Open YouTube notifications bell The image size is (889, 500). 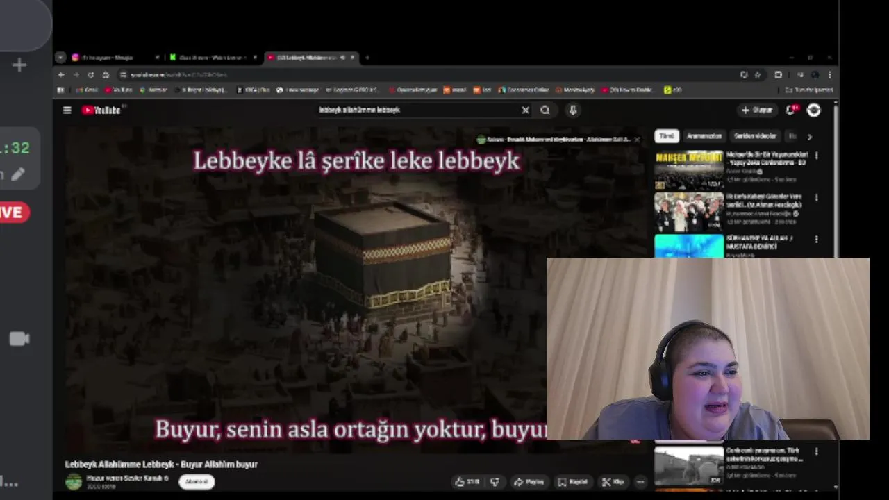(790, 110)
